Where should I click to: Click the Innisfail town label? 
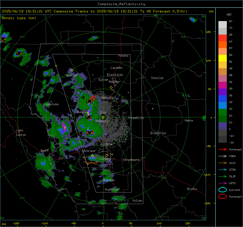[109, 98]
